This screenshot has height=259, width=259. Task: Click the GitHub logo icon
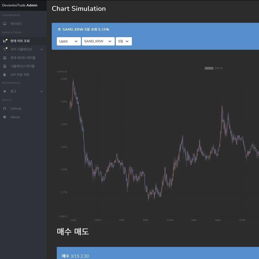(5, 109)
